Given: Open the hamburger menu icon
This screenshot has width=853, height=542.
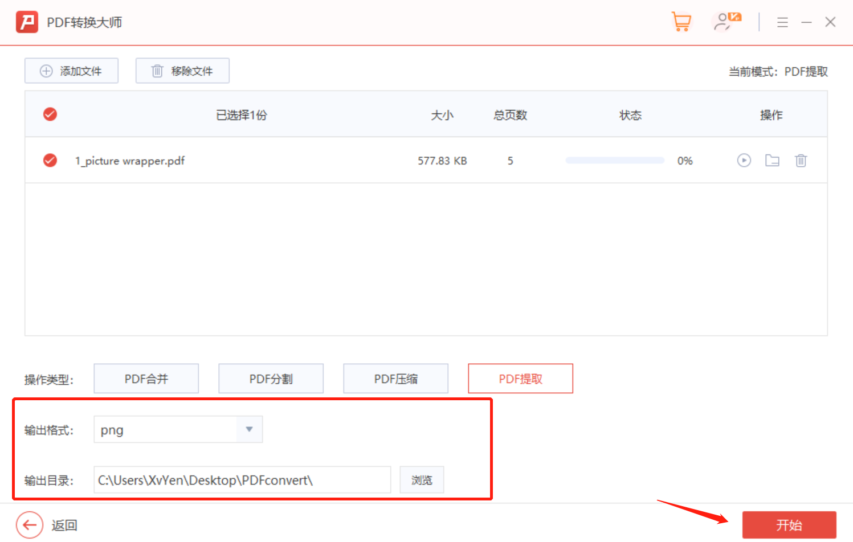Looking at the screenshot, I should [782, 22].
